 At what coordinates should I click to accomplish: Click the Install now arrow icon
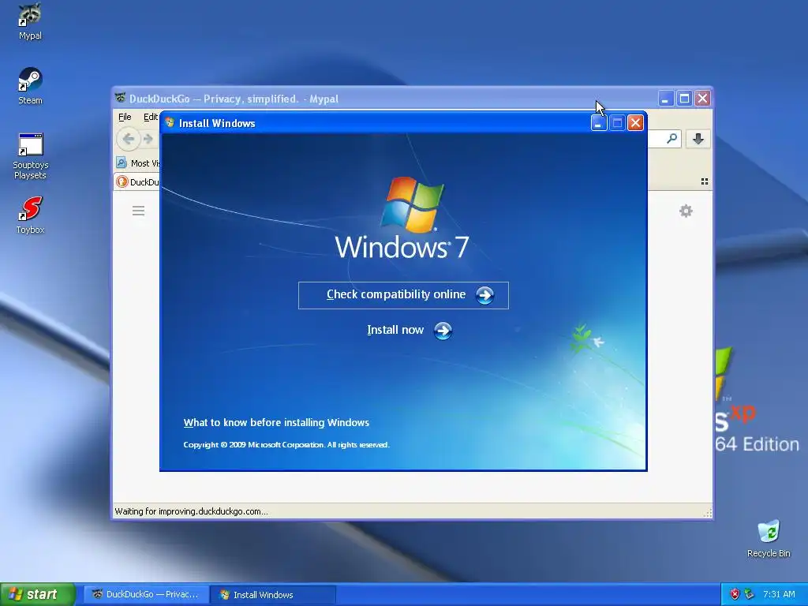[443, 331]
